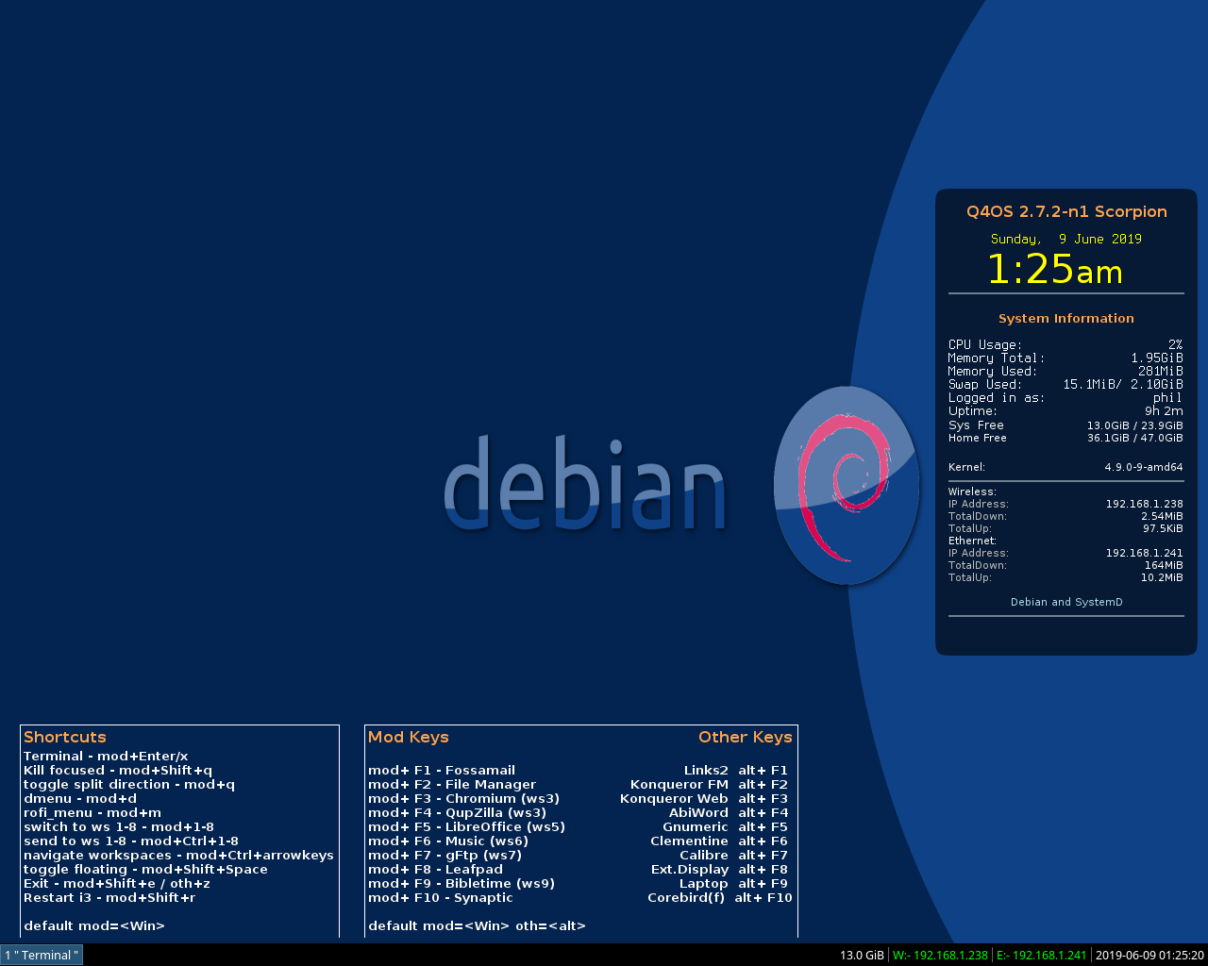
Task: Click the Home Free row
Action: (x=1065, y=438)
